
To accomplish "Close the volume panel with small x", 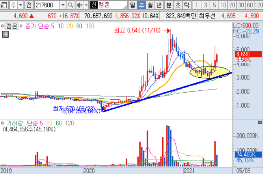I will (x=260, y=122).
